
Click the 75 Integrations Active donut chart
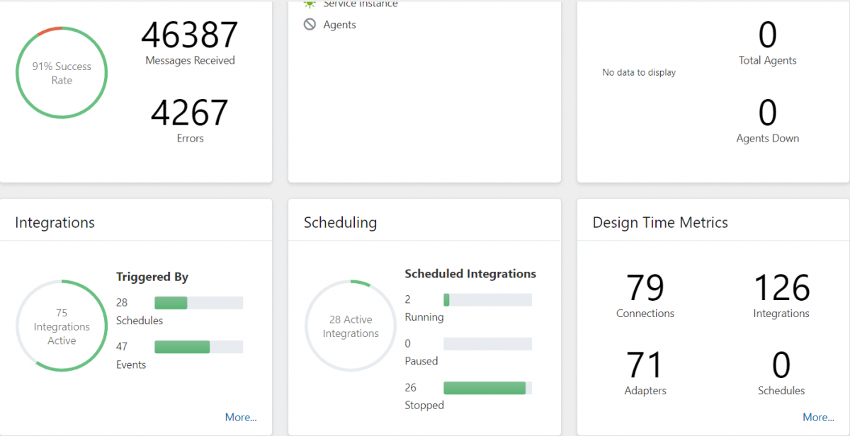tap(62, 326)
